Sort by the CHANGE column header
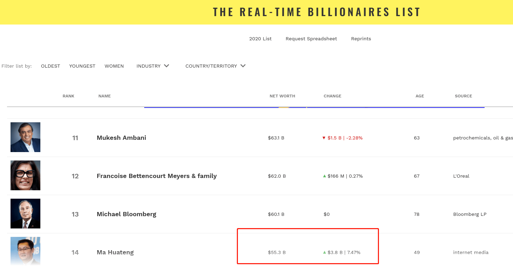513x267 pixels. pos(332,96)
